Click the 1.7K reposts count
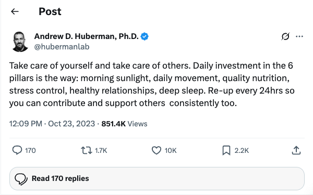 (x=101, y=151)
